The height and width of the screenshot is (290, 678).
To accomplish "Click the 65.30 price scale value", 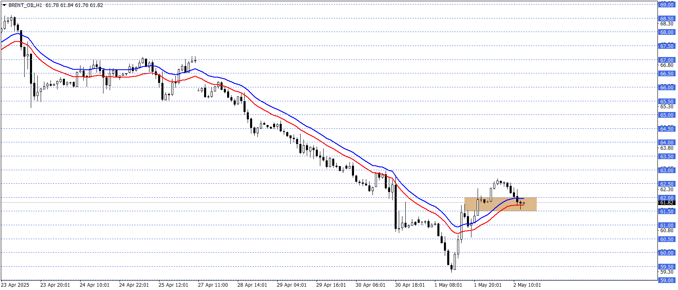I will click(x=667, y=107).
